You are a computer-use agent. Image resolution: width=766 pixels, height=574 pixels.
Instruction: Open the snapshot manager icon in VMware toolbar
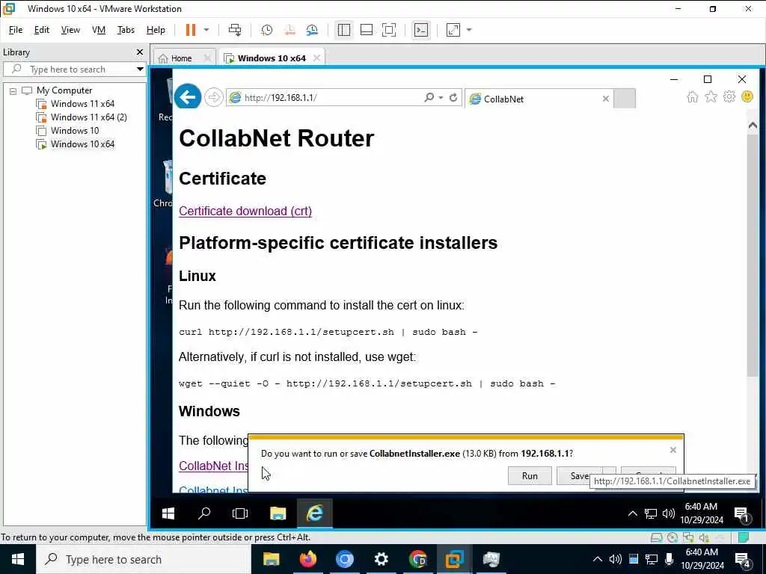pos(312,30)
